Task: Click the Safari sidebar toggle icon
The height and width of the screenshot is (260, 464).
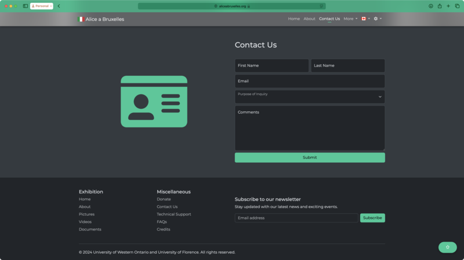Action: coord(26,6)
